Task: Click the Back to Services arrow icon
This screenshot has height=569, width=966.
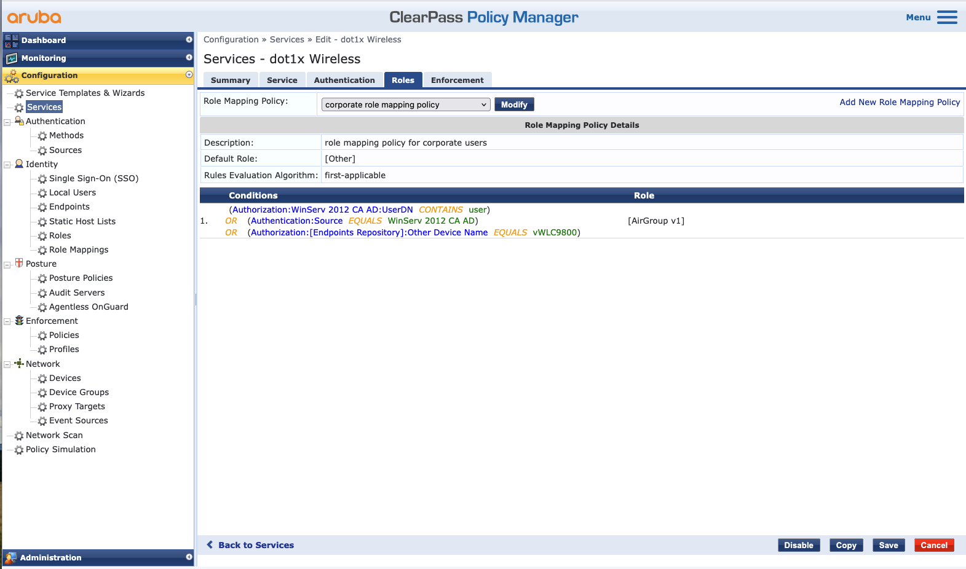Action: pos(210,545)
